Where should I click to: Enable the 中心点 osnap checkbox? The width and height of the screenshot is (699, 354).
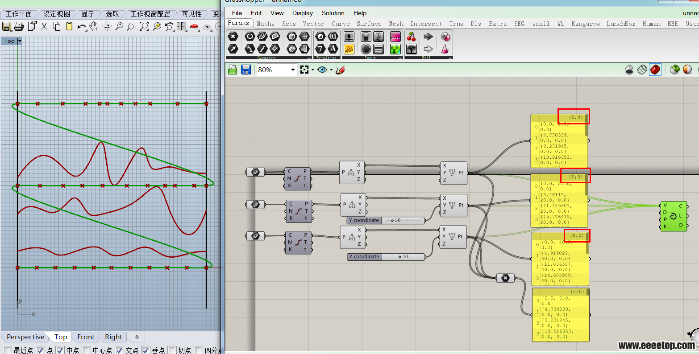[x=87, y=350]
